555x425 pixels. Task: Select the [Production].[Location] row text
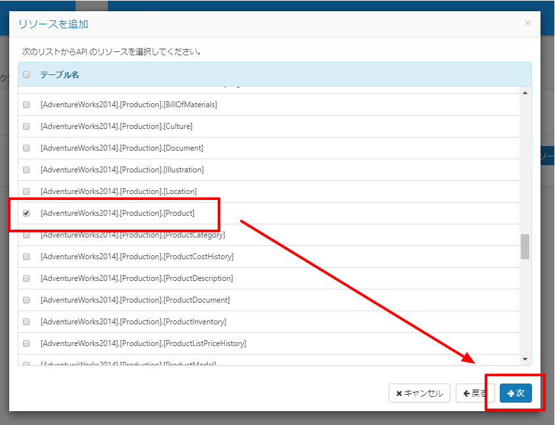[x=118, y=191]
